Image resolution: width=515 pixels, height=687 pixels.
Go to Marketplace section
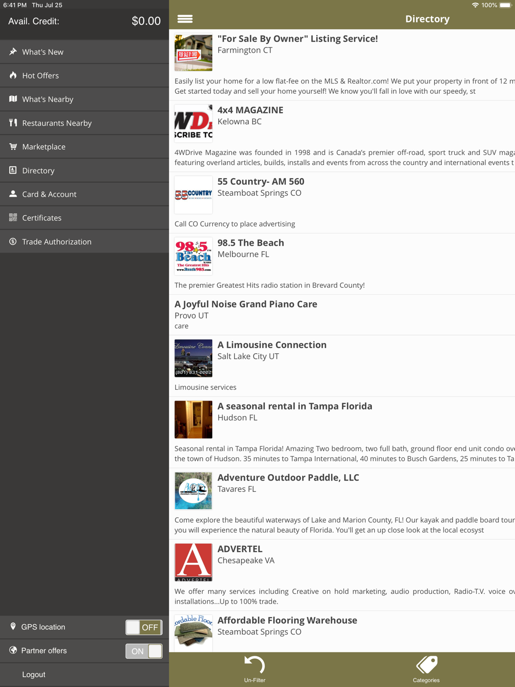[84, 147]
